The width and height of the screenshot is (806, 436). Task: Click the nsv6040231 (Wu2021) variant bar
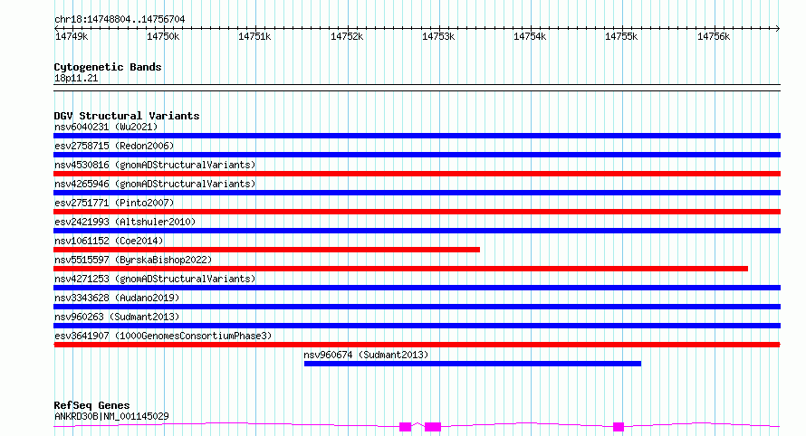pos(417,136)
